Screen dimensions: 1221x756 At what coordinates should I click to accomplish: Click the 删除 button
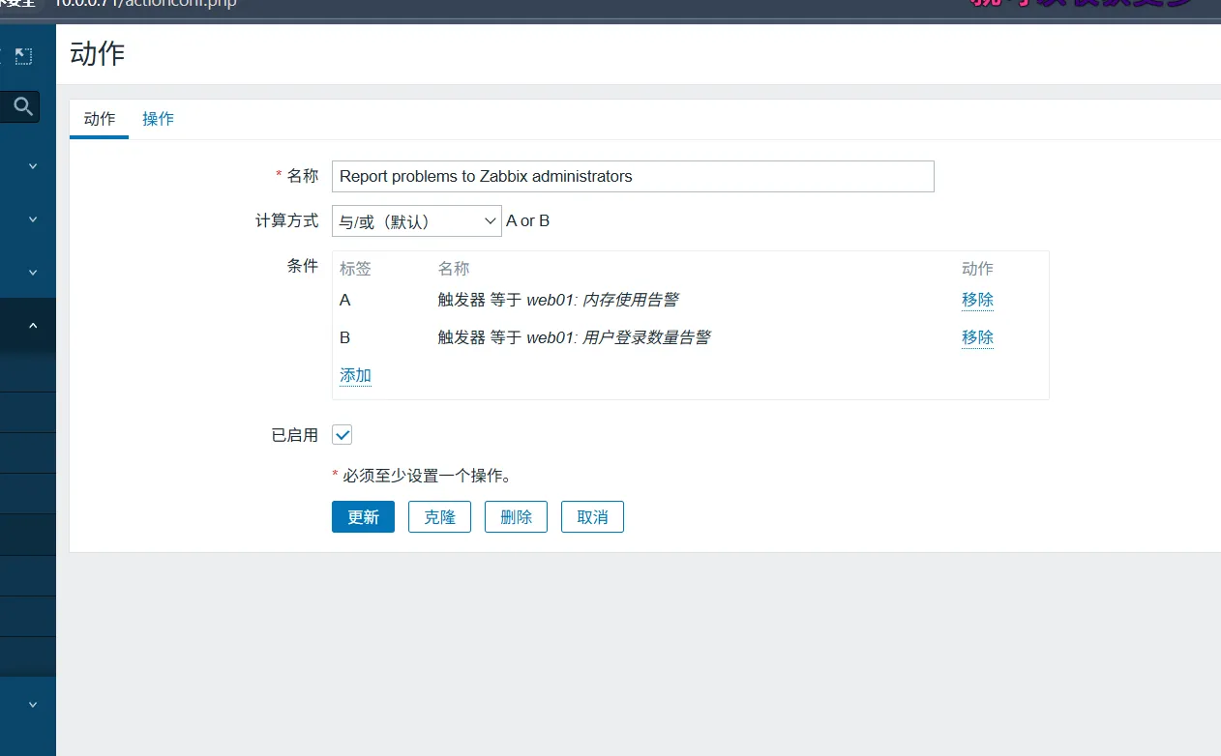(x=516, y=517)
